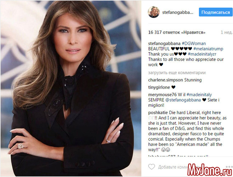Click the #DGWoman hashtag
The width and height of the screenshot is (233, 177).
pyautogui.click(x=194, y=43)
